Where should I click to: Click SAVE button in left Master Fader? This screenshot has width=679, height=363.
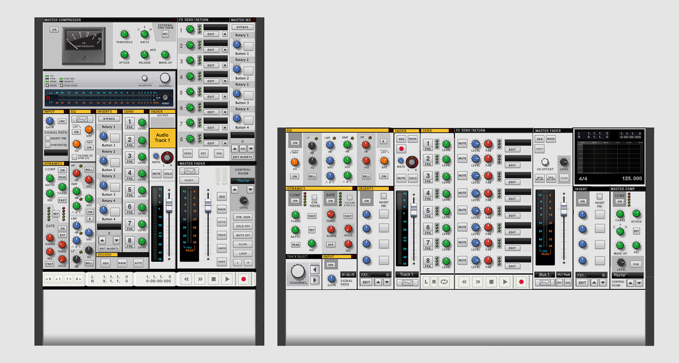click(222, 262)
